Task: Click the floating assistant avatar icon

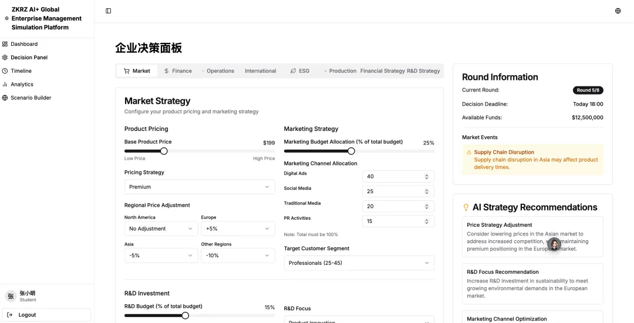Action: (x=554, y=244)
